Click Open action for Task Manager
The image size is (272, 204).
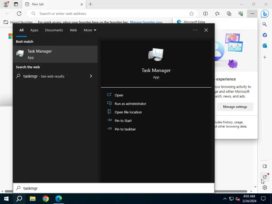coord(119,95)
